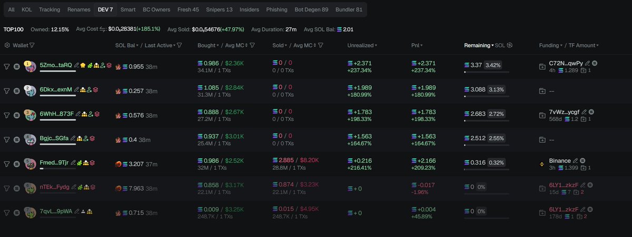Click funding folder icon on 6Dkx...exnM row
632x237 pixels.
coord(542,91)
